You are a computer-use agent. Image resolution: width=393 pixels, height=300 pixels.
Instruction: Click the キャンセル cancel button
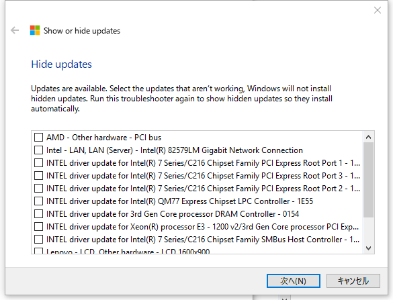pos(353,281)
